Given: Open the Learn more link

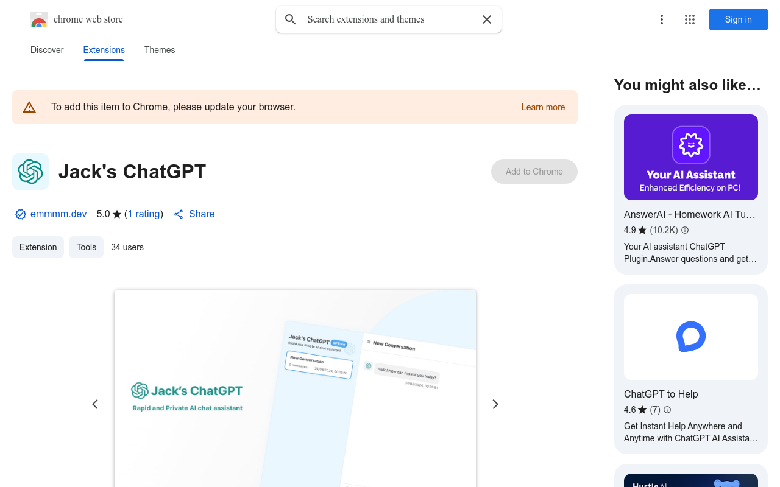Looking at the screenshot, I should pyautogui.click(x=543, y=107).
